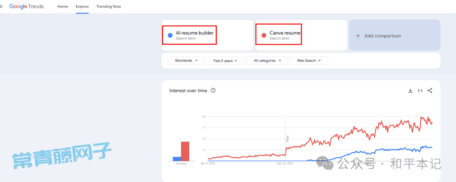Download the interest over time CSV
The height and width of the screenshot is (182, 456).
411,91
